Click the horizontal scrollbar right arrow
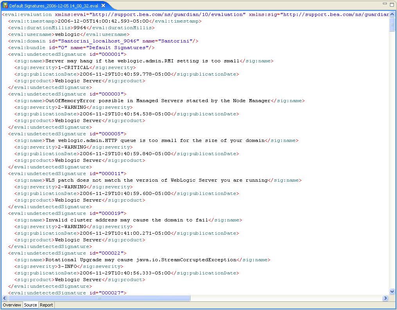Screen dimensions: 397x310 pyautogui.click(x=385, y=298)
